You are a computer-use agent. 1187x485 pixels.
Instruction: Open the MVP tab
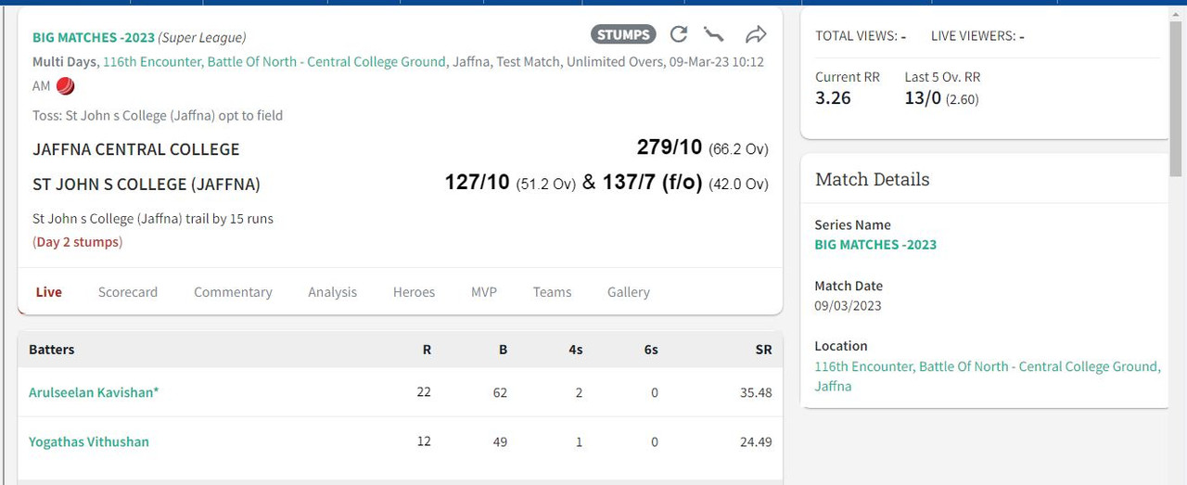click(484, 292)
